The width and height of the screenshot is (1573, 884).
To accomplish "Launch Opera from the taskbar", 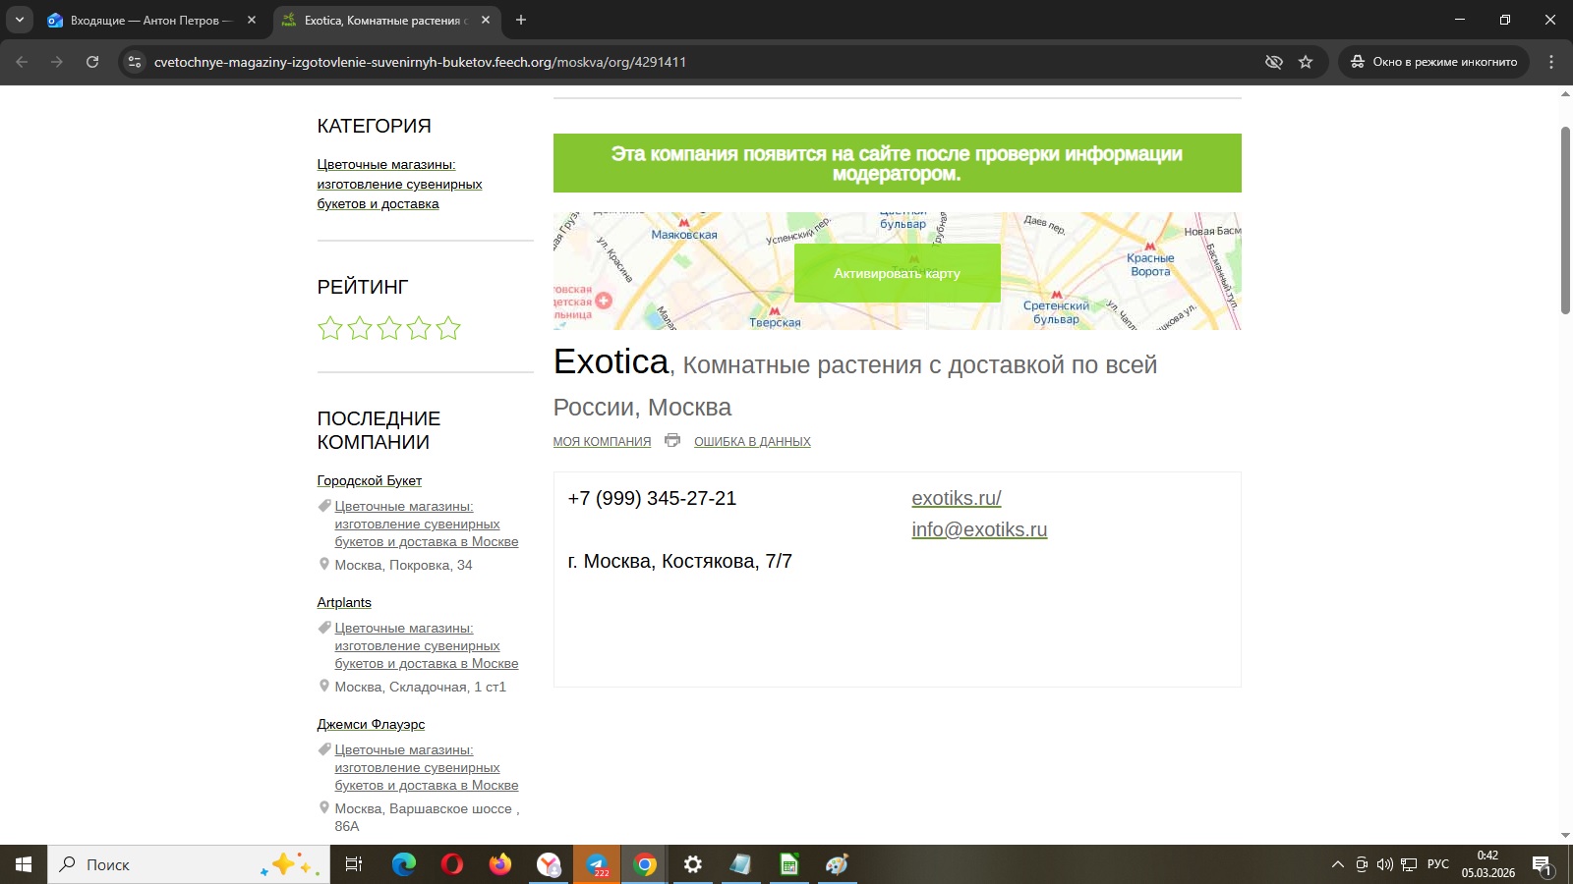I will click(x=452, y=864).
